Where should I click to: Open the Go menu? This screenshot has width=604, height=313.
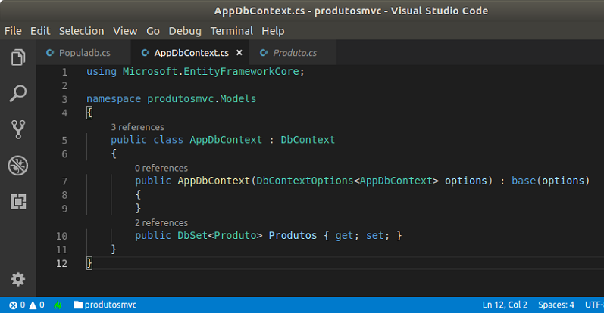tap(153, 31)
